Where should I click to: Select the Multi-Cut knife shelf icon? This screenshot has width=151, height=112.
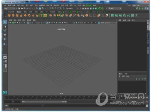coord(75,15)
